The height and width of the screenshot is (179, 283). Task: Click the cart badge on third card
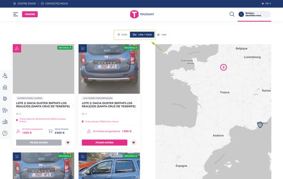(17, 157)
